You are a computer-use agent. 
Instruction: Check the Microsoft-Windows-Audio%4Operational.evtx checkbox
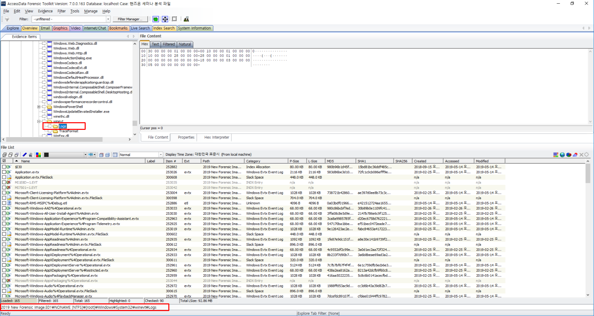click(4, 286)
